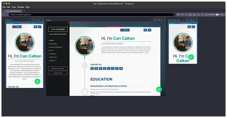Open the Medium icon under Find Me On
This screenshot has width=227, height=118.
(121, 68)
